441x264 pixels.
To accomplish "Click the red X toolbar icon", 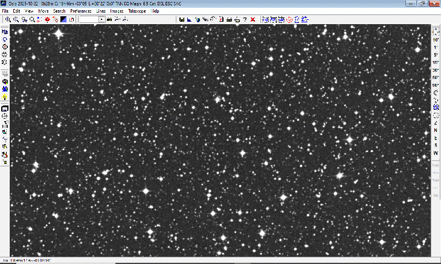I will point(253,19).
